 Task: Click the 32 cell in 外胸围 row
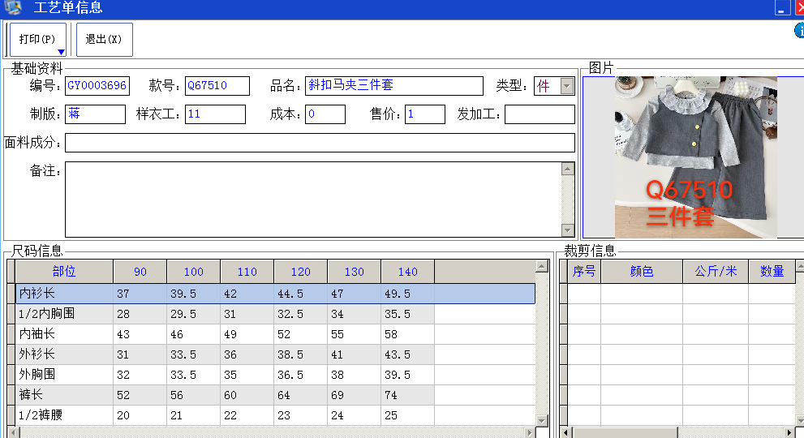(x=140, y=375)
